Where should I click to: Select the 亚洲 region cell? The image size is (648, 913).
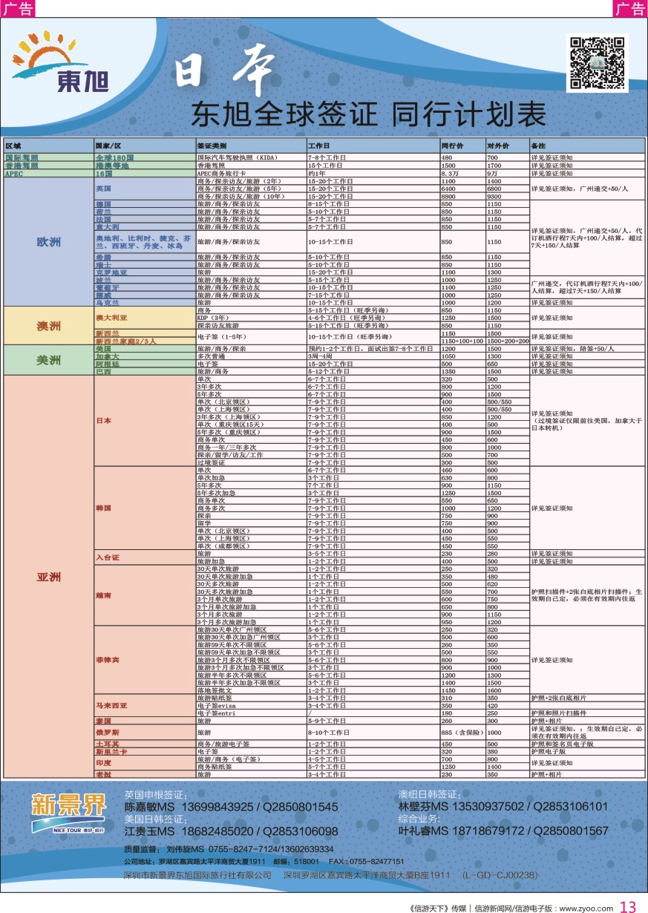(49, 577)
